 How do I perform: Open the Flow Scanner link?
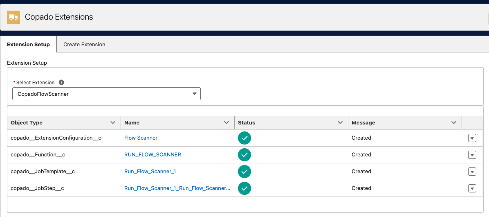141,138
